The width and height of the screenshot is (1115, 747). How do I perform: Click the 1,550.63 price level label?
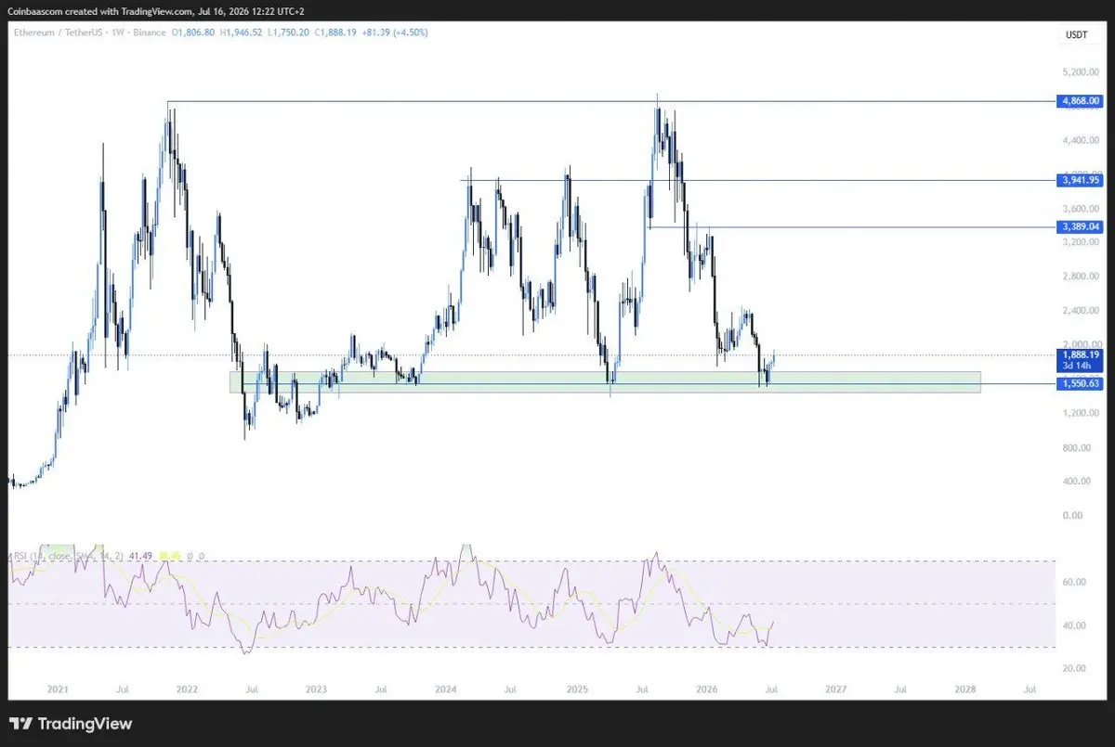tap(1079, 383)
